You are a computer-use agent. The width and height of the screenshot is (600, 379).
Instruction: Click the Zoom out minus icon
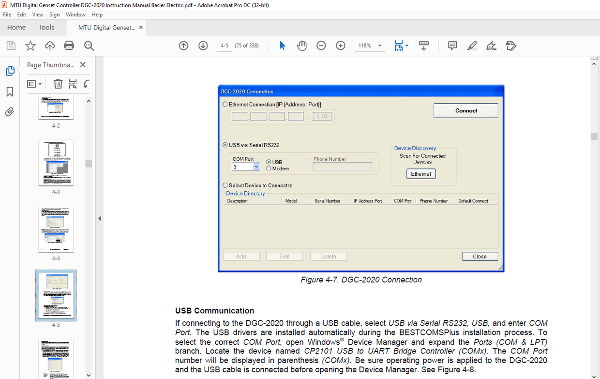pyautogui.click(x=321, y=45)
